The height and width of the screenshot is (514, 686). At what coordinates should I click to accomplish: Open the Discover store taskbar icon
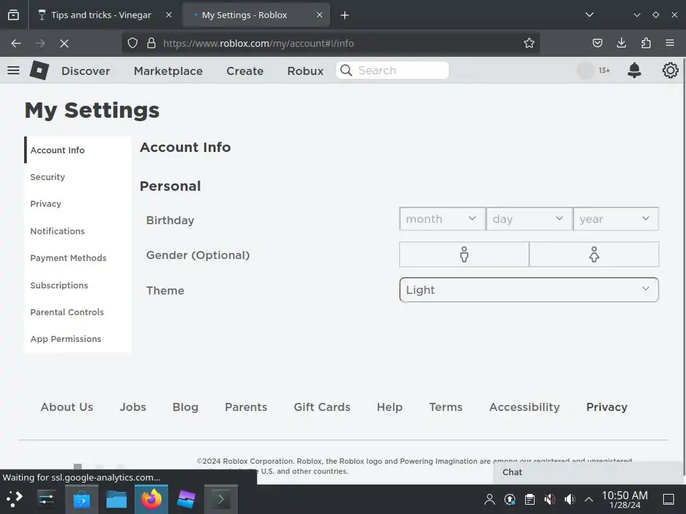(x=81, y=499)
